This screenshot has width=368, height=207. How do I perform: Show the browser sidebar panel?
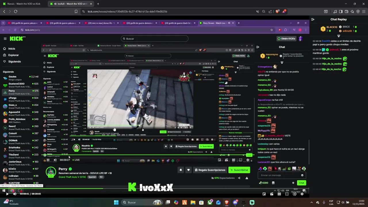341,11
